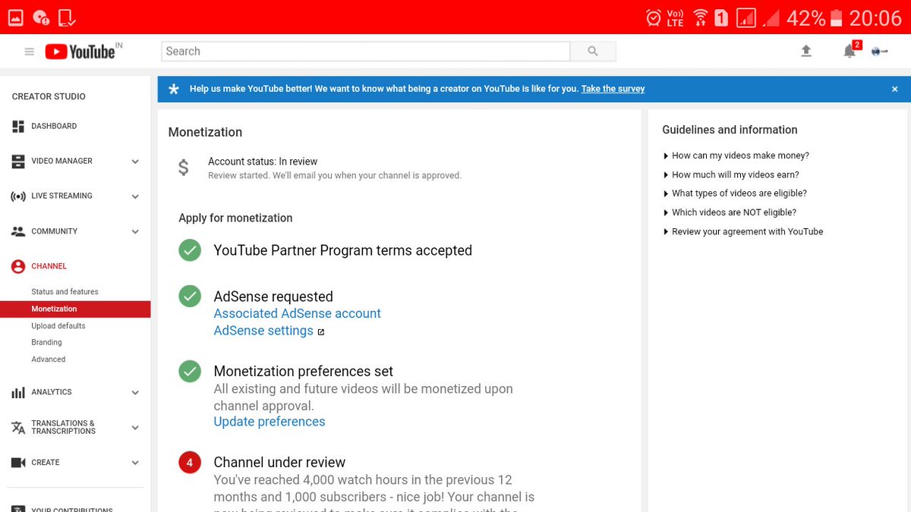Image resolution: width=911 pixels, height=512 pixels.
Task: Expand 'How much will my videos earn?'
Action: [x=731, y=174]
